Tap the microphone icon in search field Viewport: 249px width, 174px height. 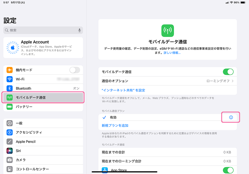(x=80, y=30)
